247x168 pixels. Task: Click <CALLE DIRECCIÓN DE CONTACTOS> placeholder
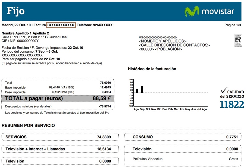click(x=174, y=45)
